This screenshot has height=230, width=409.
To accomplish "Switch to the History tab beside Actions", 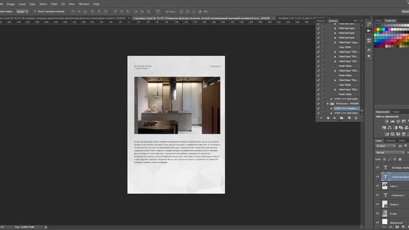I will click(x=321, y=21).
